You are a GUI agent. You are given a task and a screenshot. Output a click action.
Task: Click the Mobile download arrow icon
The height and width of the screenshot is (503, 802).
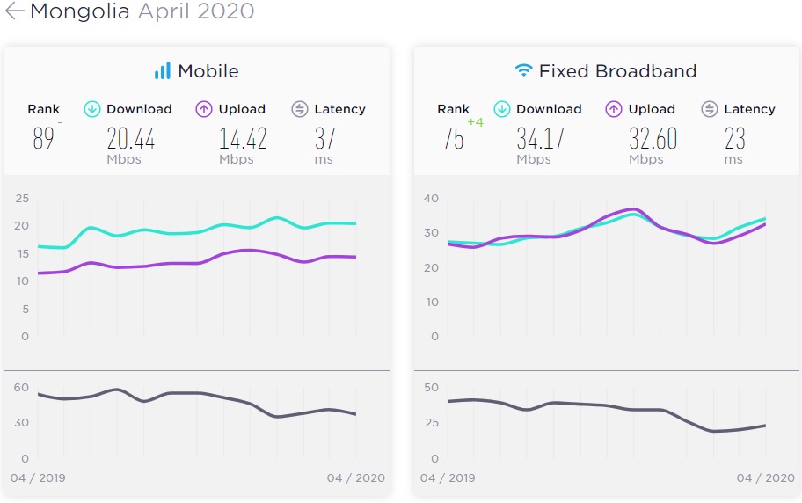coord(92,109)
